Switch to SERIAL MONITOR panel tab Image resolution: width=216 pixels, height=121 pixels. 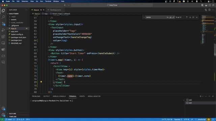(x=94, y=96)
